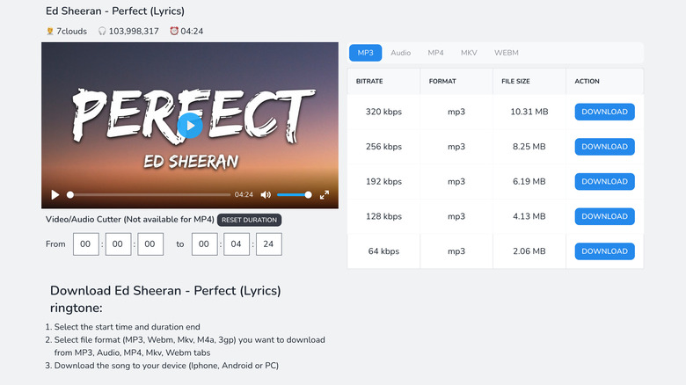Switch to the MKV tab
Screen dimensions: 686x385
point(469,53)
